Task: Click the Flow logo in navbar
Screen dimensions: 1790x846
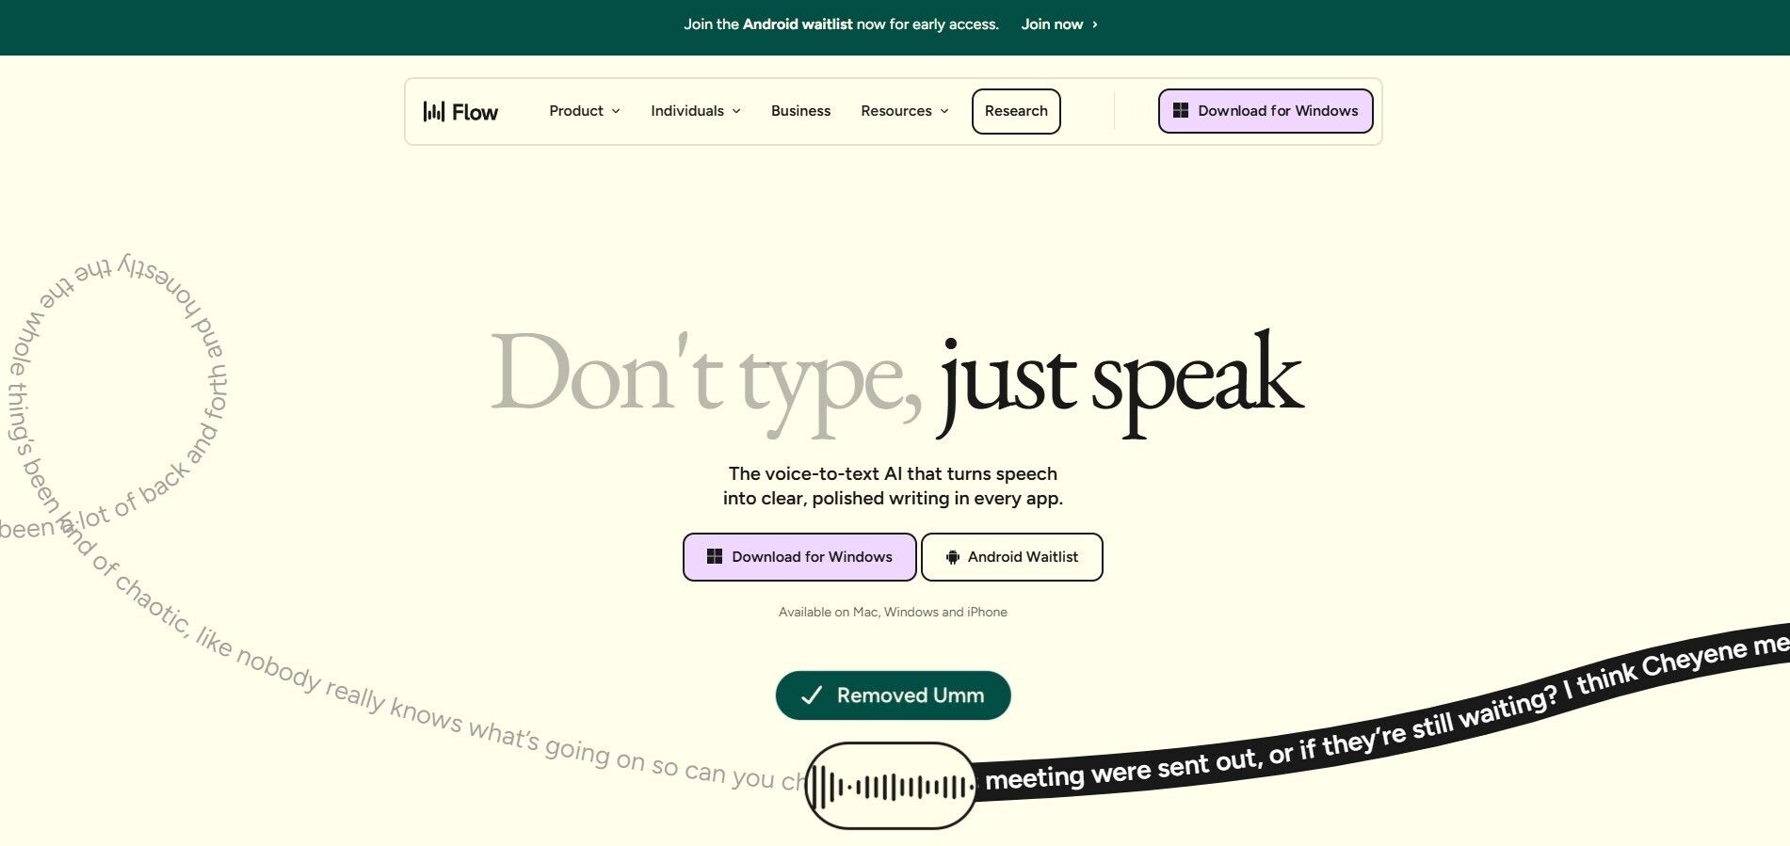Action: 460,112
